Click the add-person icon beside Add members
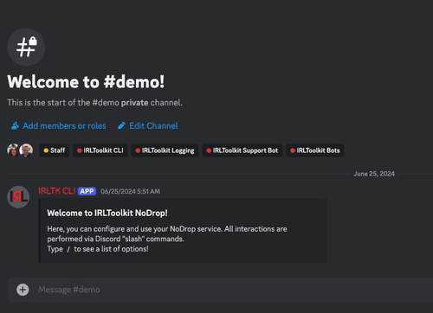433x313 pixels. pos(15,125)
